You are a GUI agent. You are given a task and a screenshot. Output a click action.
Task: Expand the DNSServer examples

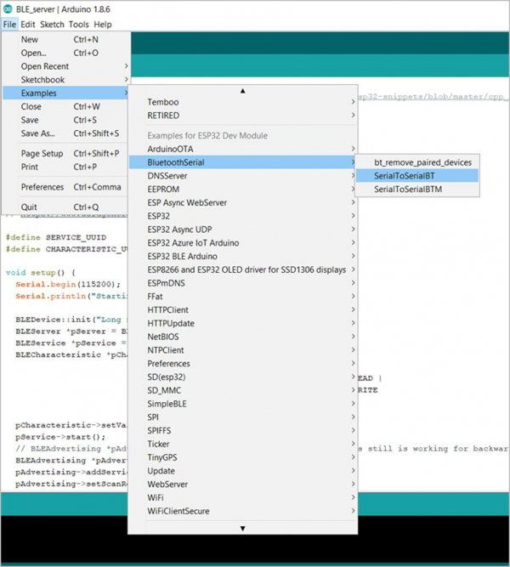point(243,176)
